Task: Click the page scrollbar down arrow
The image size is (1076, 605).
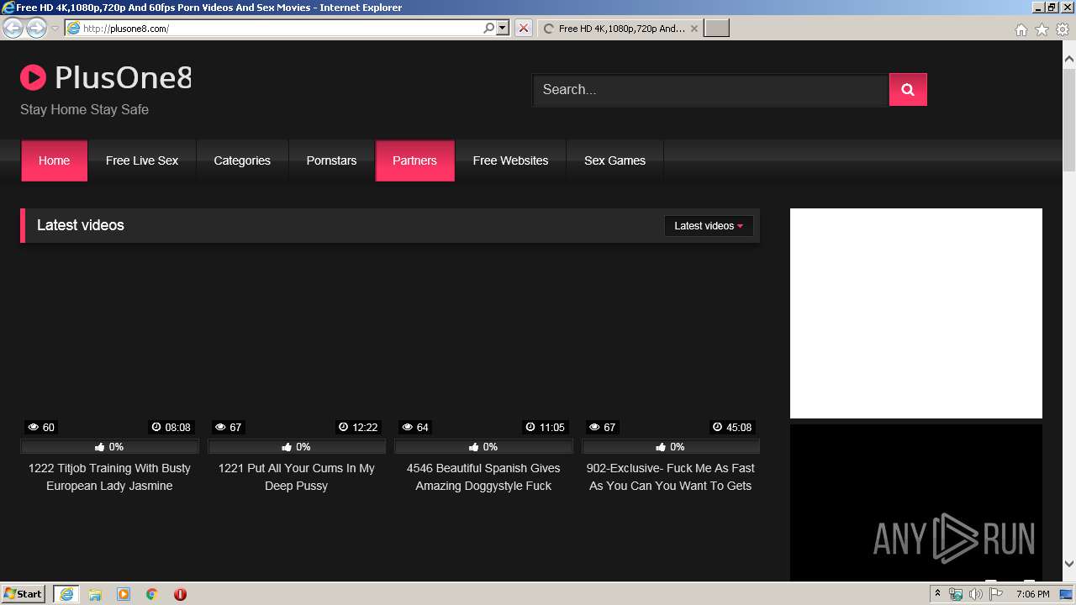Action: [x=1069, y=564]
